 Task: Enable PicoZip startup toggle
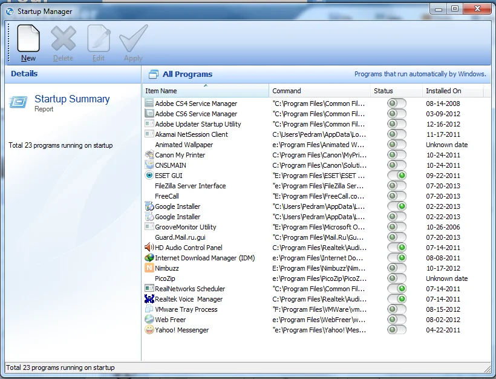click(x=397, y=278)
